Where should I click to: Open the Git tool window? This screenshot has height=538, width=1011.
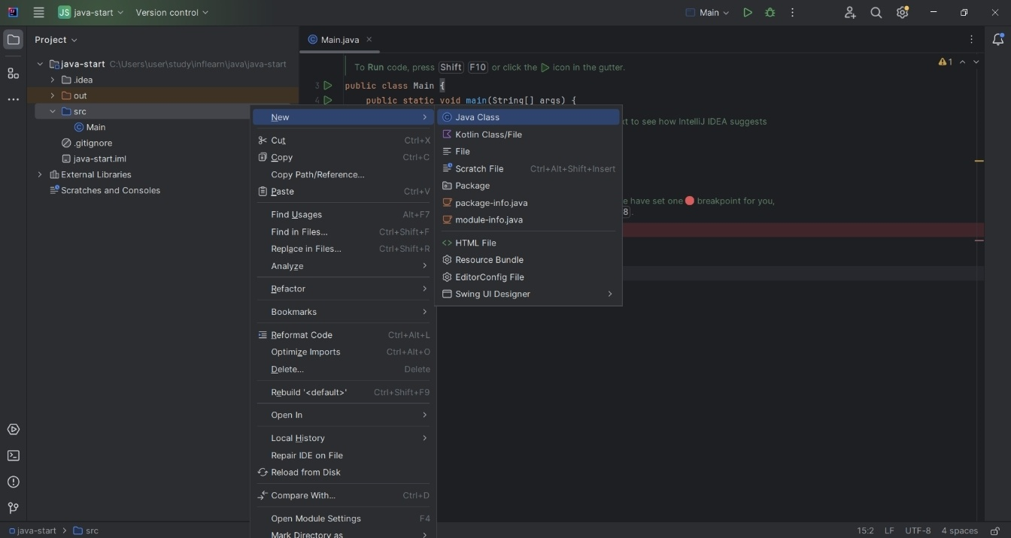pyautogui.click(x=13, y=508)
